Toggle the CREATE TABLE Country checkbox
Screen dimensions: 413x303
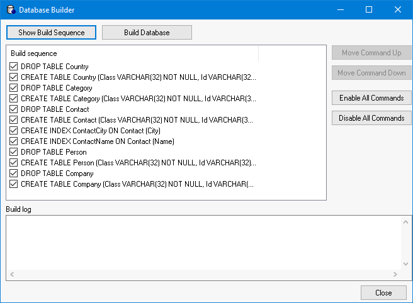click(x=14, y=77)
